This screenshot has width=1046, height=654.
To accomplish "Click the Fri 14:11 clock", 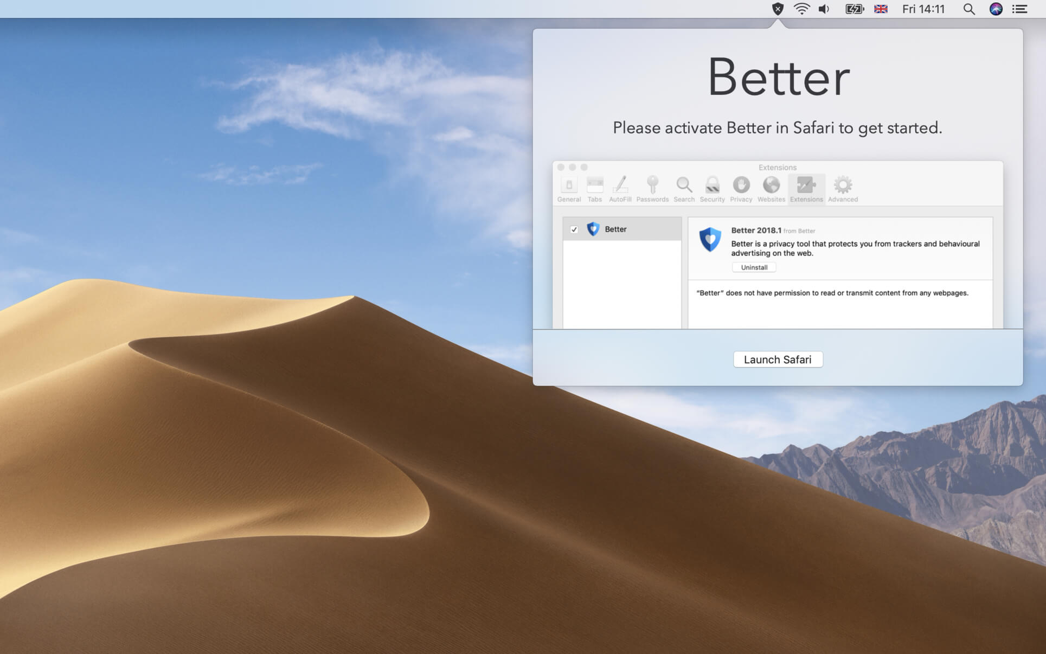I will (x=923, y=9).
